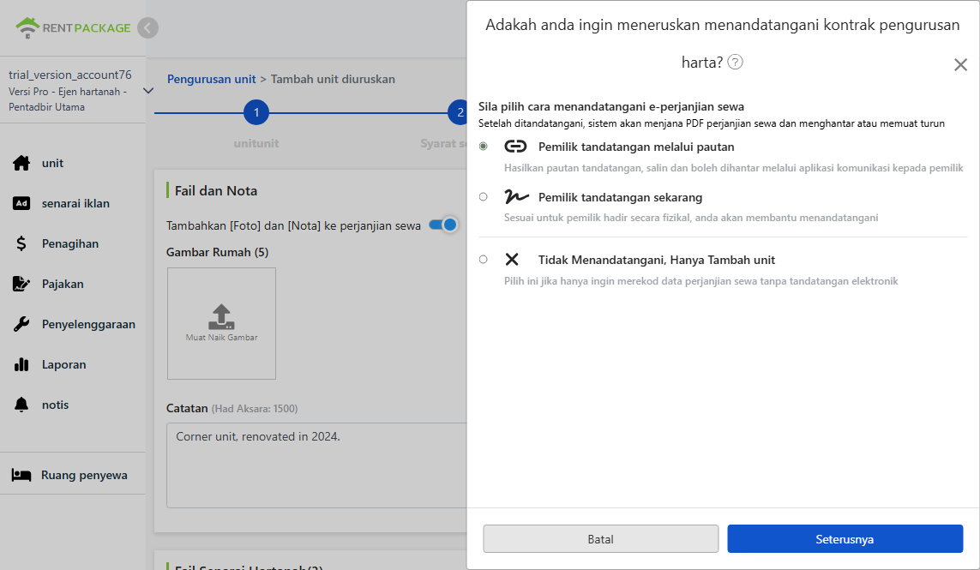Image resolution: width=980 pixels, height=570 pixels.
Task: Click step 2 circle in progress bar
Action: (x=460, y=112)
